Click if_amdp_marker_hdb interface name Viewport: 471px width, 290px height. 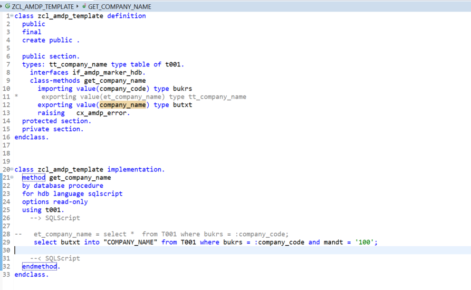click(107, 72)
